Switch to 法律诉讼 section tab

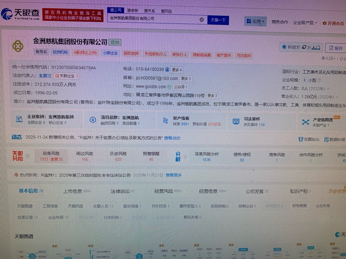coord(123,192)
